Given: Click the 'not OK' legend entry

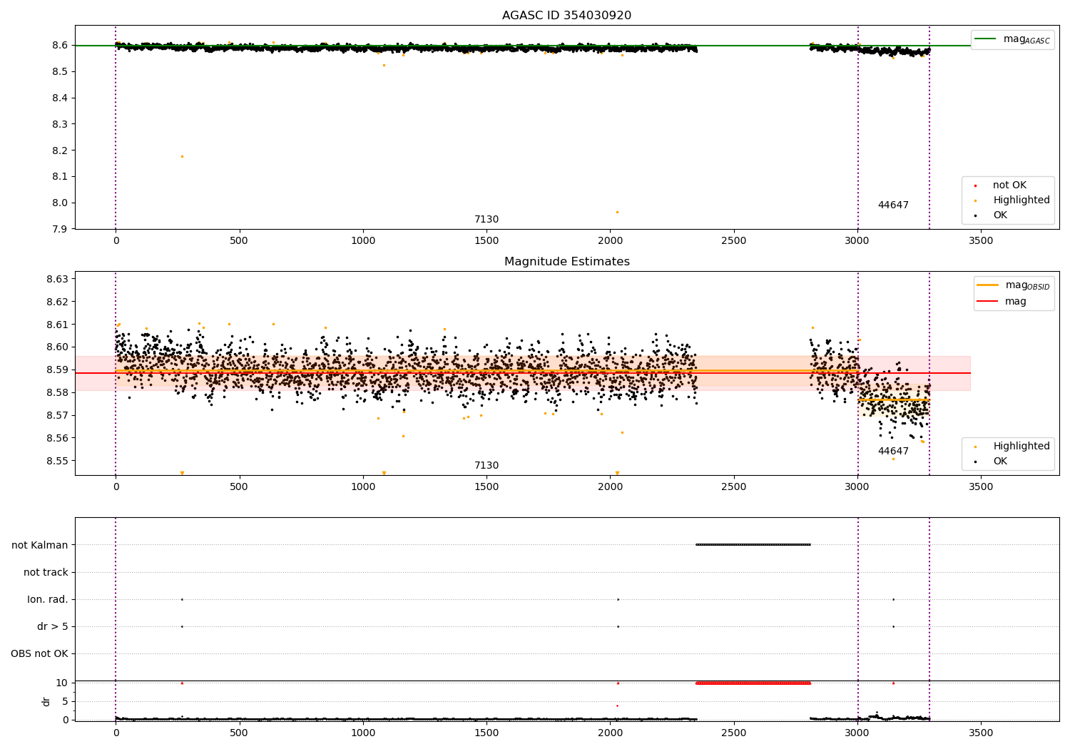Looking at the screenshot, I should (1009, 185).
